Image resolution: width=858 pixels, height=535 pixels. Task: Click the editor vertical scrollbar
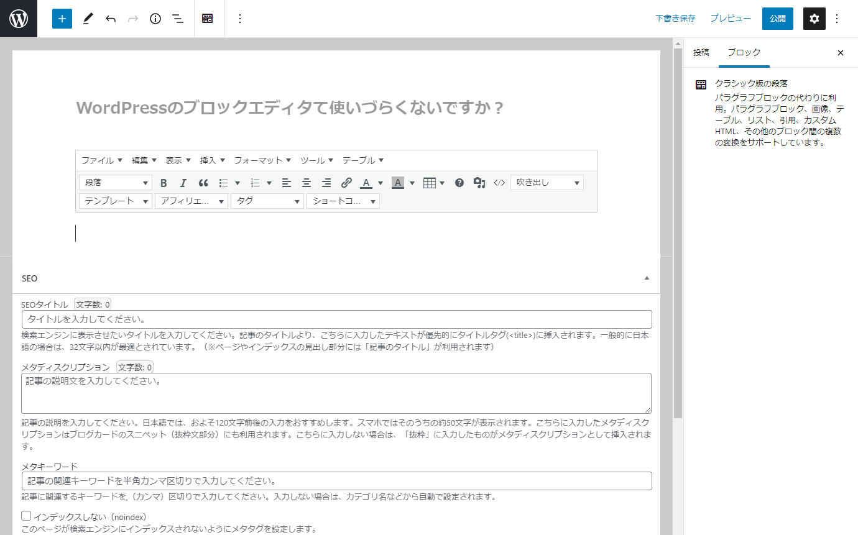click(x=678, y=233)
